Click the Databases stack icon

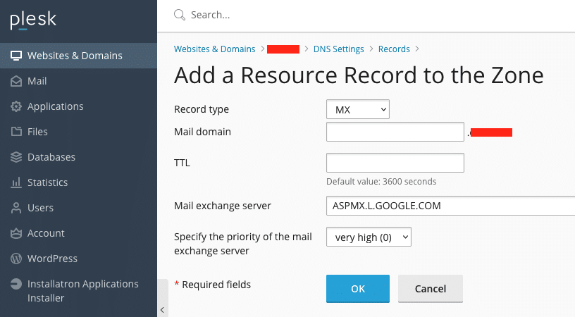click(16, 157)
